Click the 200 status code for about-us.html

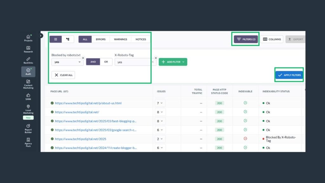(220, 103)
